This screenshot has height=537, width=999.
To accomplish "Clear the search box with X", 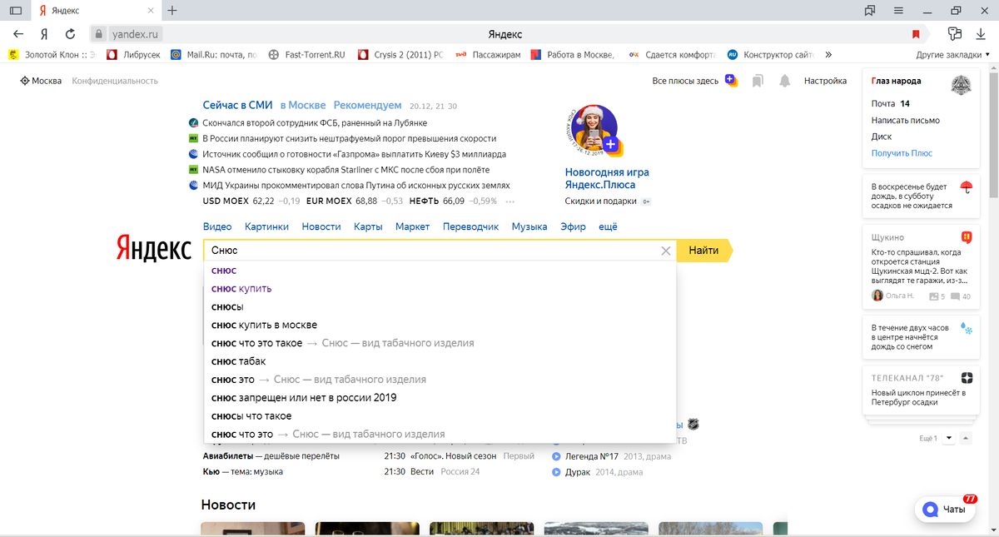I will (x=665, y=251).
